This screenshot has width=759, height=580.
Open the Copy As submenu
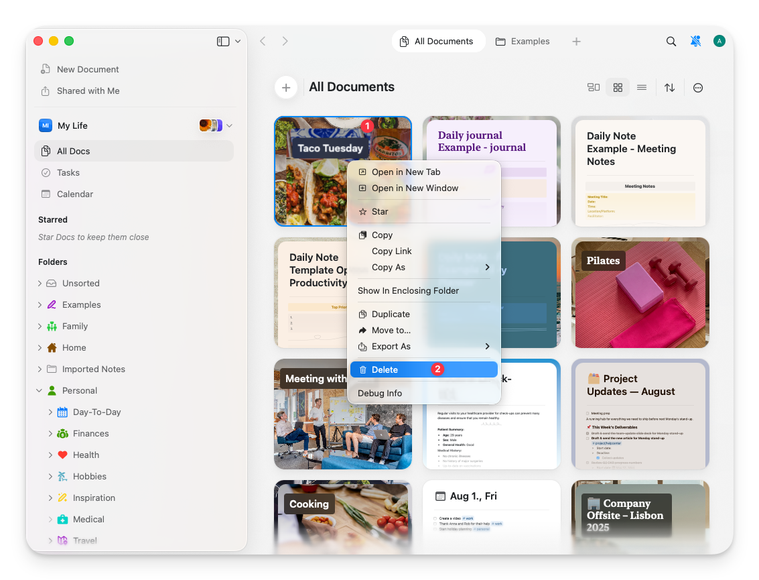424,268
